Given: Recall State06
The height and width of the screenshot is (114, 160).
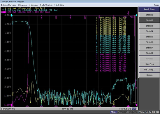Looking at the screenshot, I should (x=149, y=42).
